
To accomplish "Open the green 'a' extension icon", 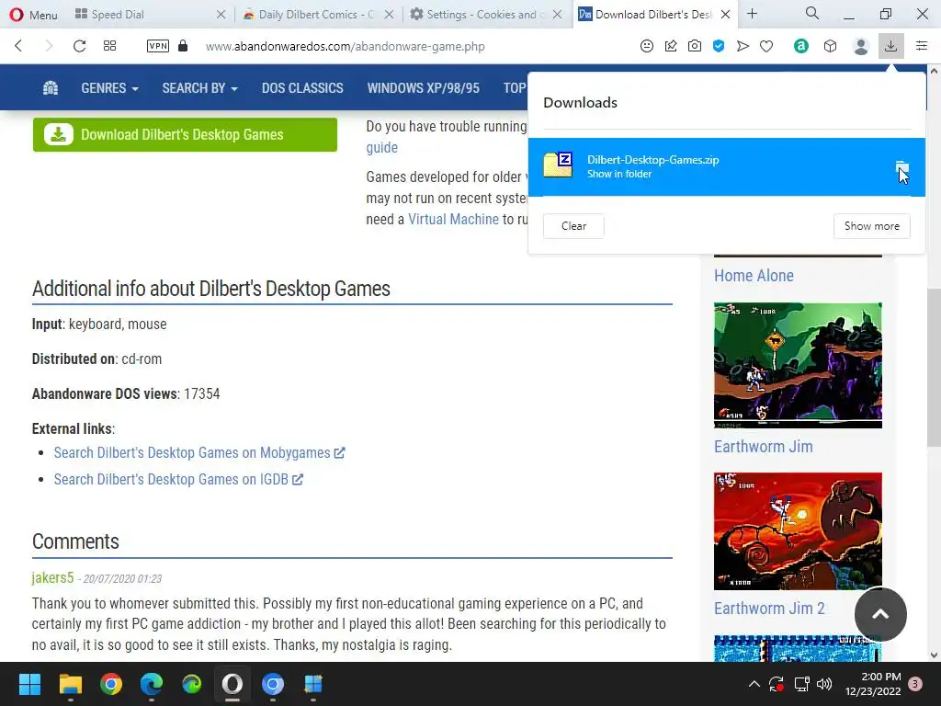I will (801, 46).
